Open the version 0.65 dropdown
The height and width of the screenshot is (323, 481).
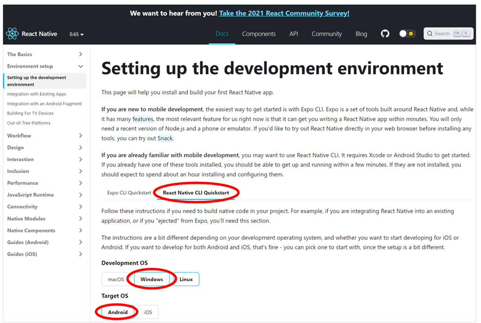(76, 33)
